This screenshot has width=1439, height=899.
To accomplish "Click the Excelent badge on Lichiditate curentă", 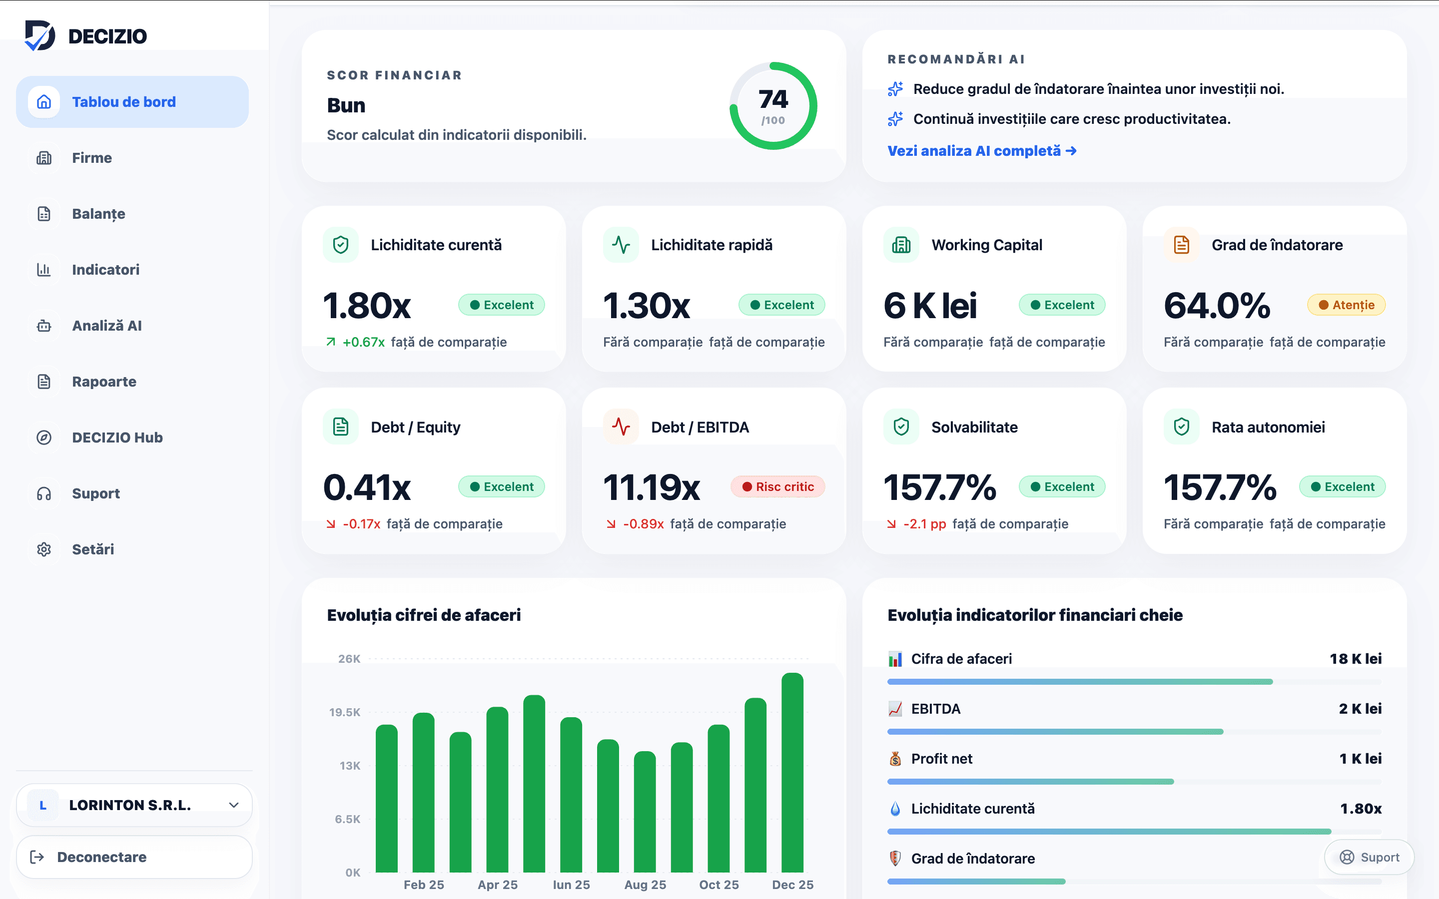I will [501, 305].
